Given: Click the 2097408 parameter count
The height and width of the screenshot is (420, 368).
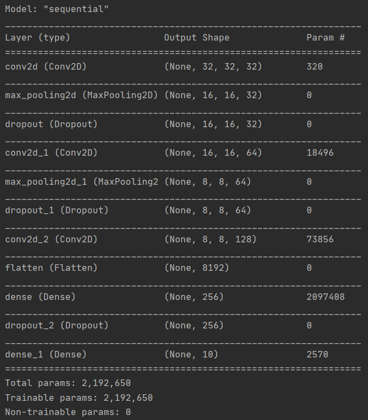Looking at the screenshot, I should pyautogui.click(x=325, y=297).
